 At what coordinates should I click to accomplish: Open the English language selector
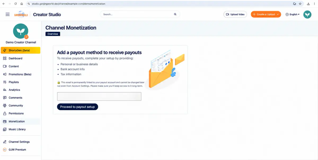tap(293, 14)
